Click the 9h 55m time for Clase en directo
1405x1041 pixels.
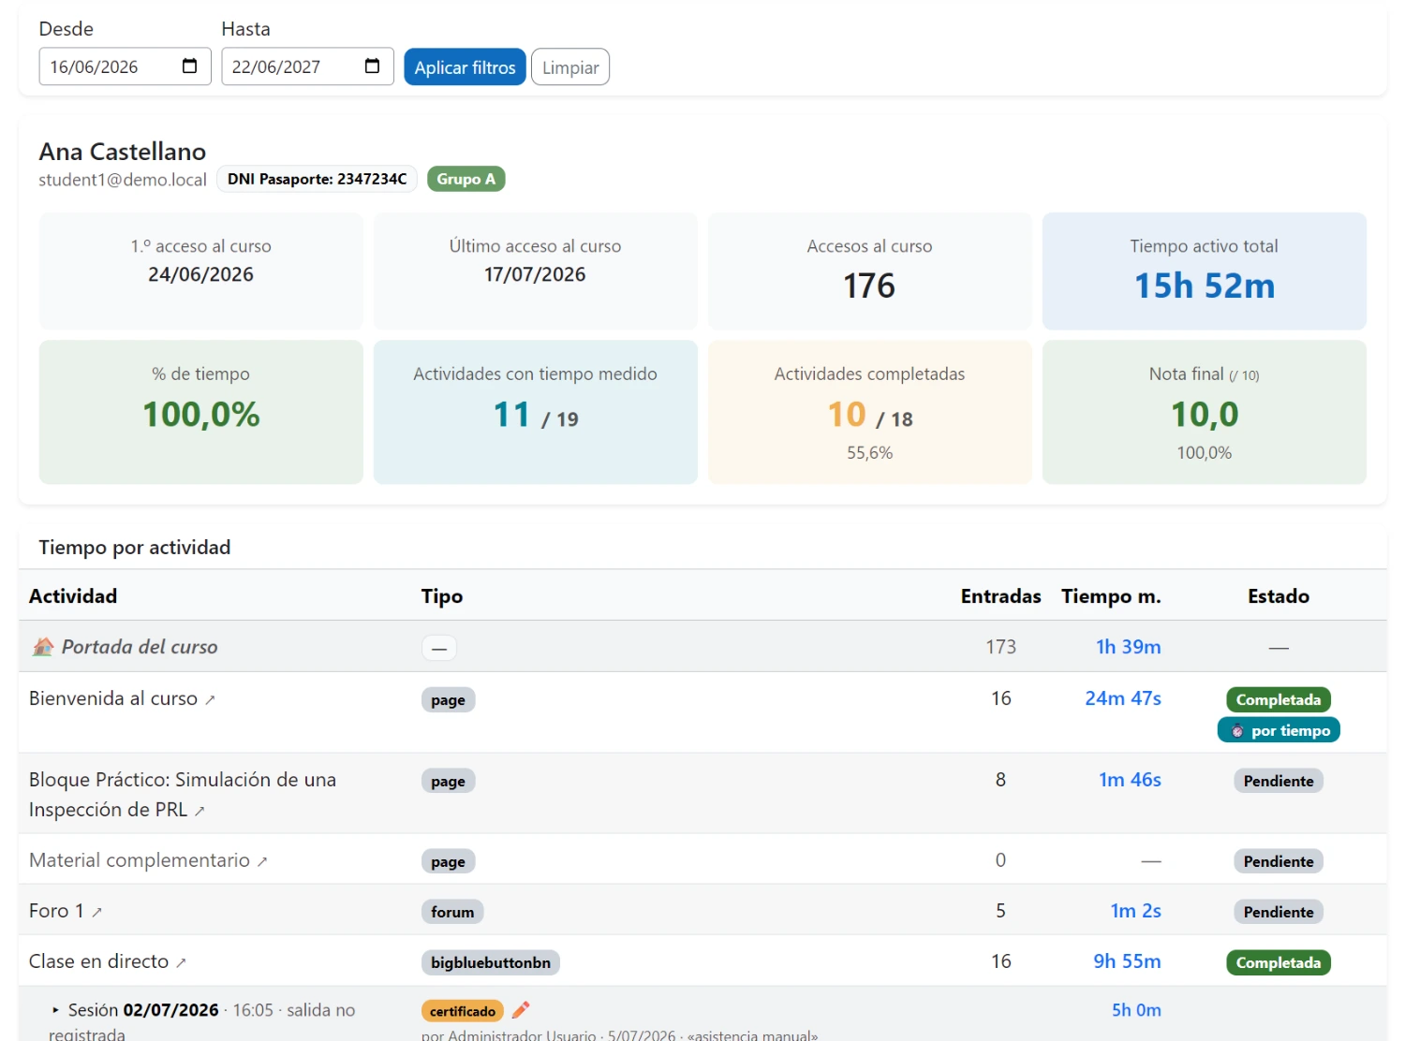click(x=1127, y=961)
